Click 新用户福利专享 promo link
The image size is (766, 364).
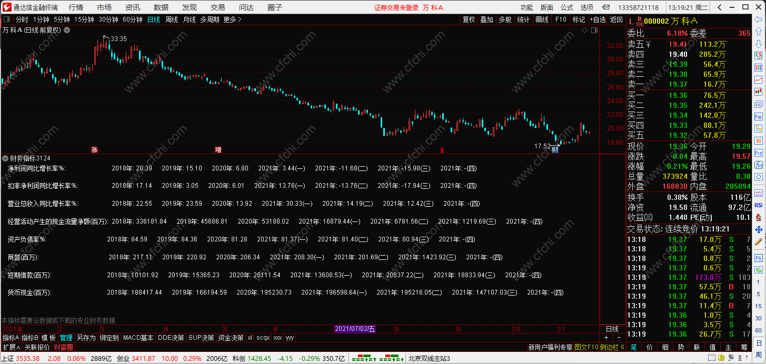(550, 347)
